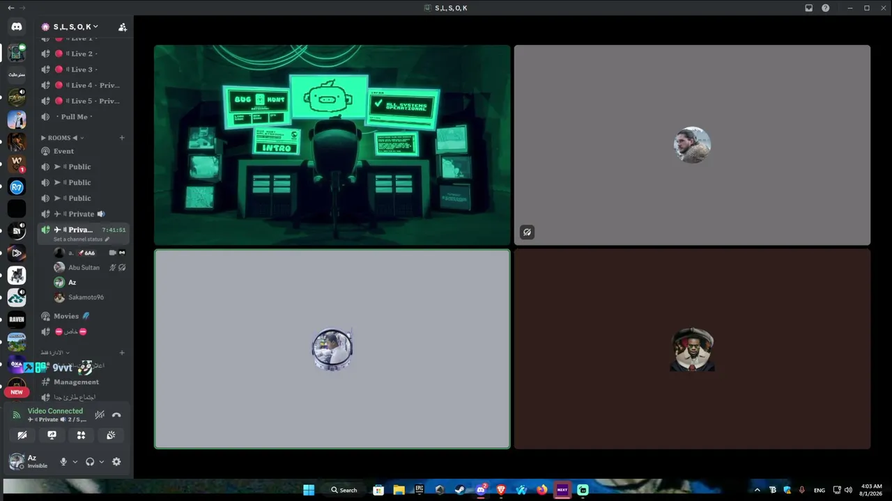Screen dimensions: 892x501
Task: Open Discord user settings gear
Action: point(116,461)
